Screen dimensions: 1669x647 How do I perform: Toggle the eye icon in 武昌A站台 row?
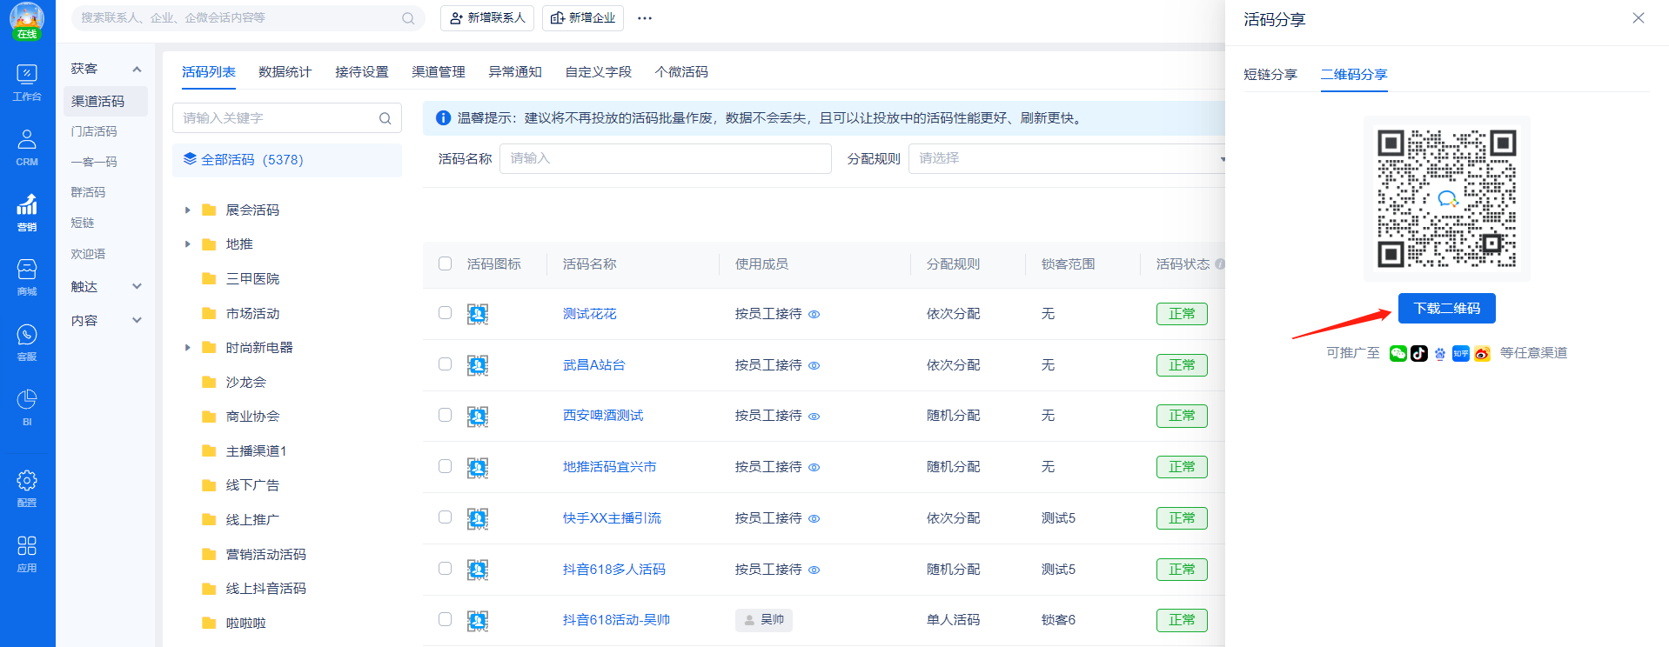coord(814,366)
